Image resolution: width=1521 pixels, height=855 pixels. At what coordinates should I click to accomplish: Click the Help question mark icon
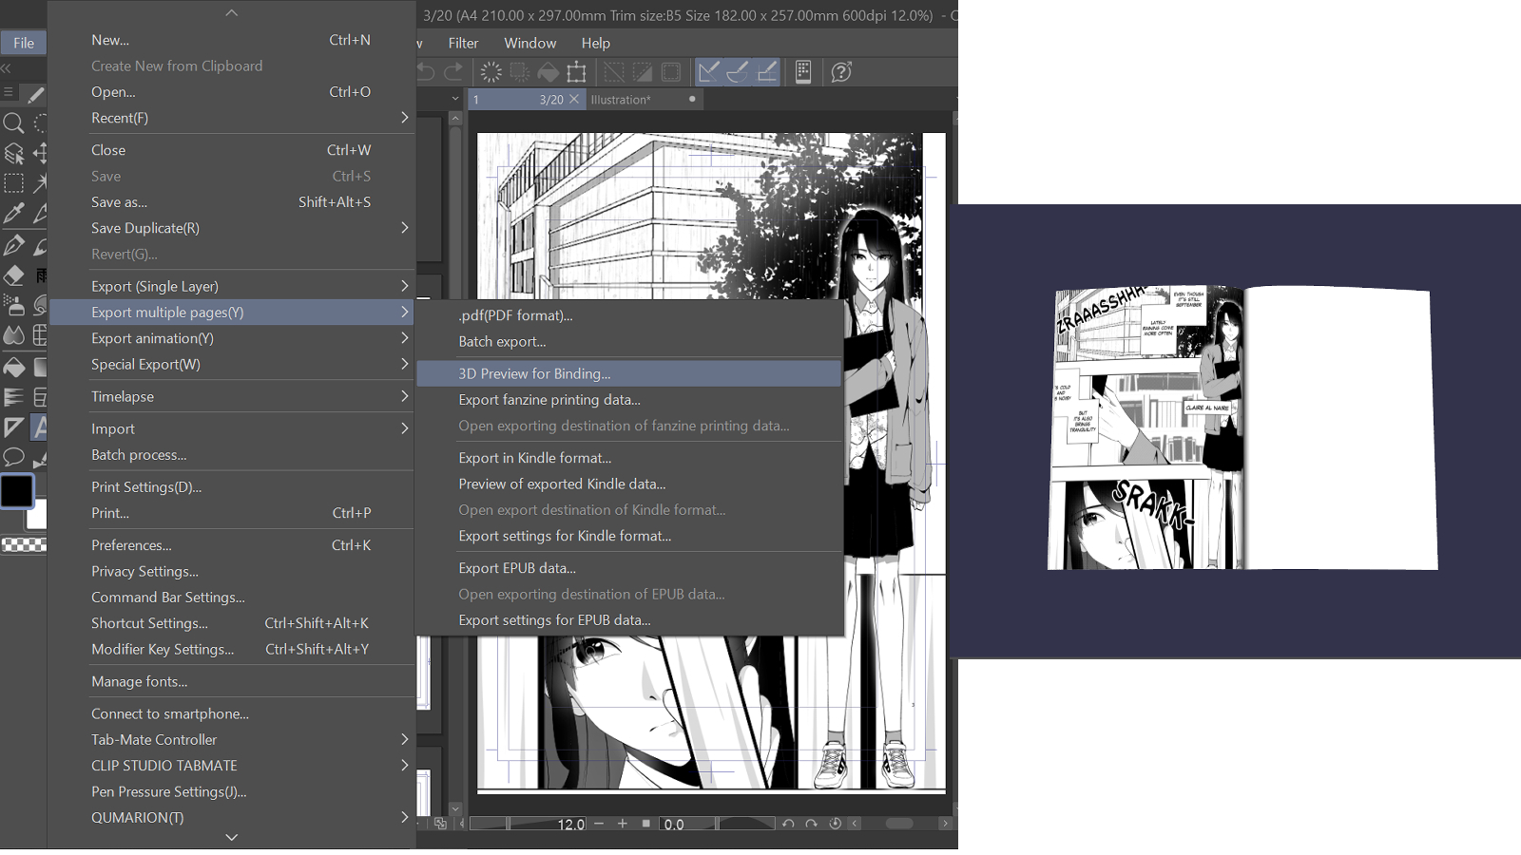[840, 71]
